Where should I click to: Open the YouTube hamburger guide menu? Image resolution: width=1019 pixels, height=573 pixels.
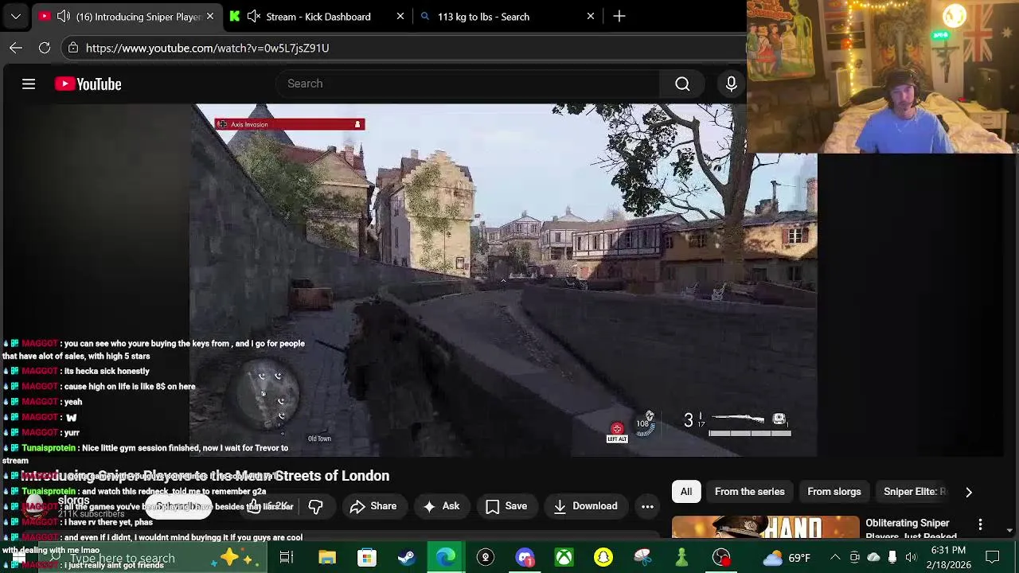pyautogui.click(x=29, y=84)
